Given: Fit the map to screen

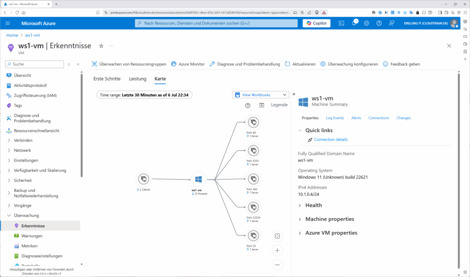Looking at the screenshot, I should click(x=277, y=236).
